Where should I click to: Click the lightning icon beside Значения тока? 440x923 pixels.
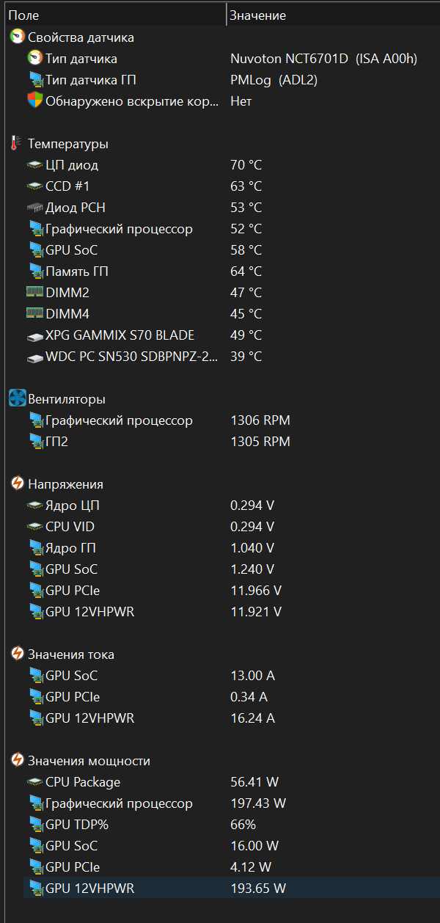point(17,654)
